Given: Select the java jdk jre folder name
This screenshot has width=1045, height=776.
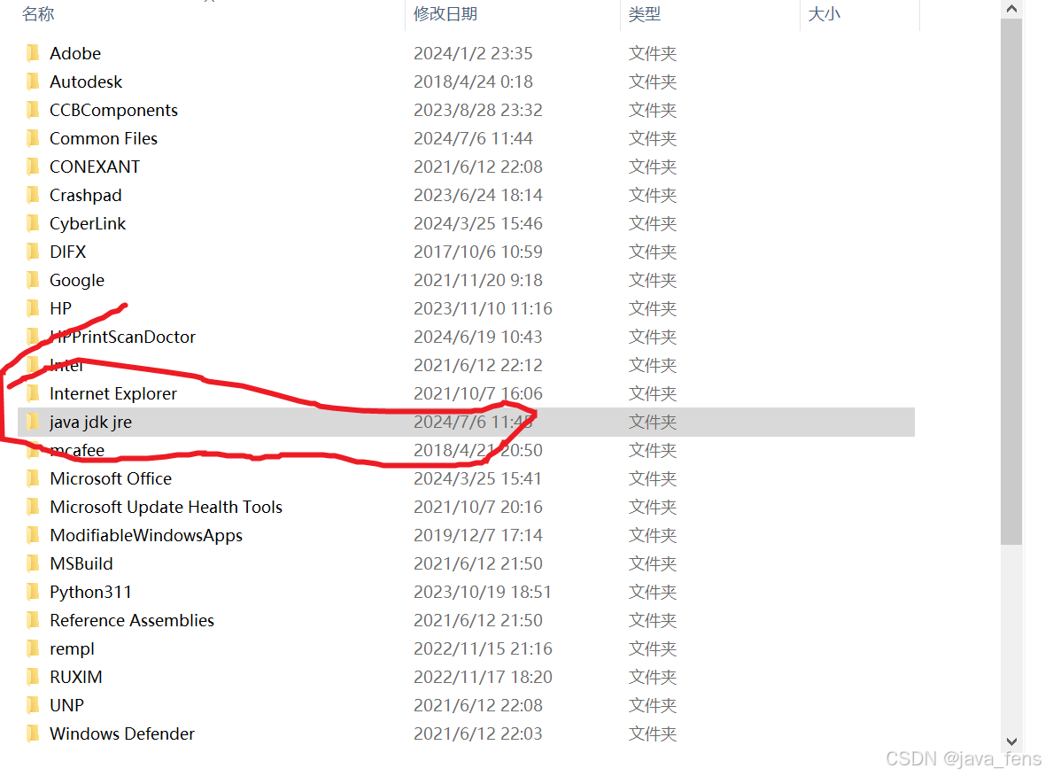Looking at the screenshot, I should (x=90, y=422).
